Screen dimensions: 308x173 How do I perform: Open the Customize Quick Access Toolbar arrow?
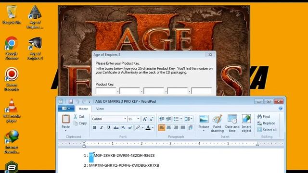90,101
